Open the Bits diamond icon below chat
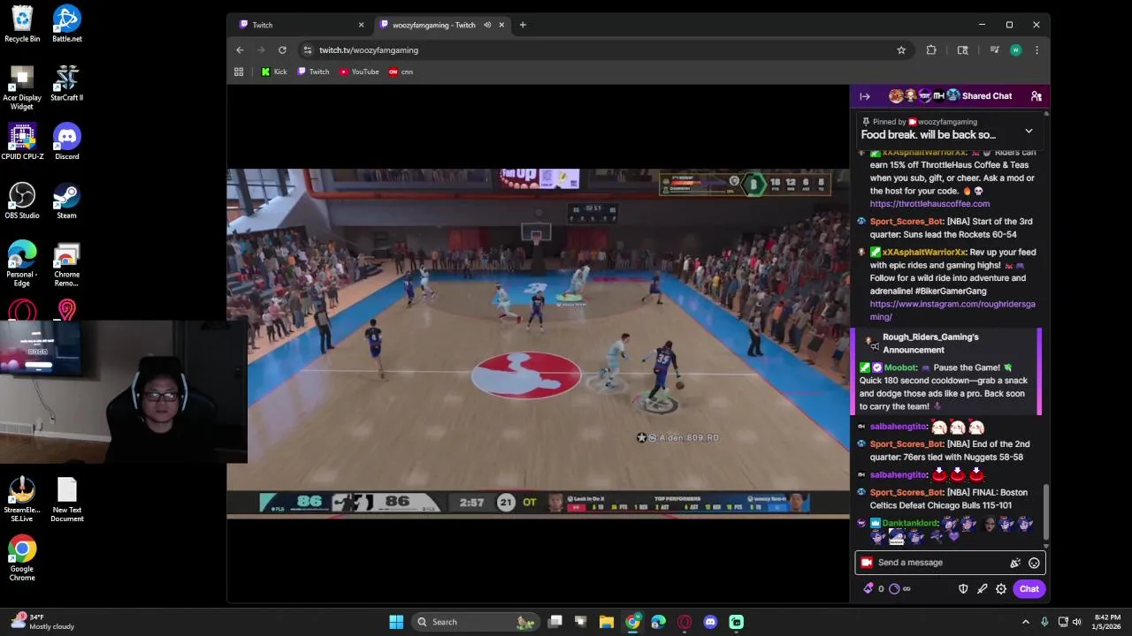 point(868,589)
